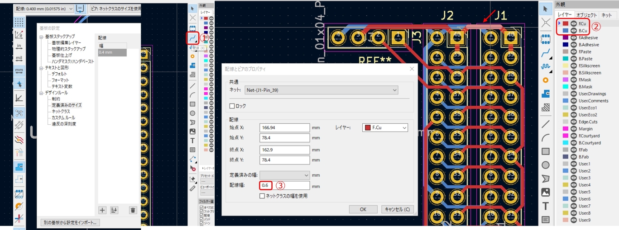Enable the ロック checkbox

(x=232, y=106)
